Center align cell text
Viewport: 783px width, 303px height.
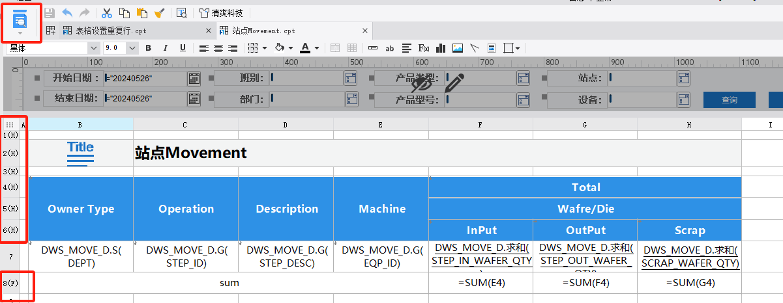click(x=218, y=47)
